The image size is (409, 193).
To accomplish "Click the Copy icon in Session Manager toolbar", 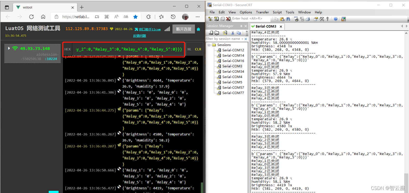I will (x=239, y=33).
